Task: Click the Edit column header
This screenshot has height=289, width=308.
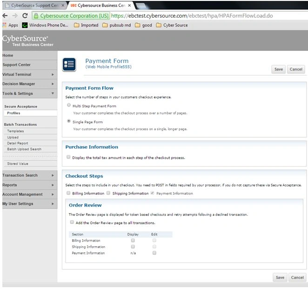Action: click(x=154, y=234)
